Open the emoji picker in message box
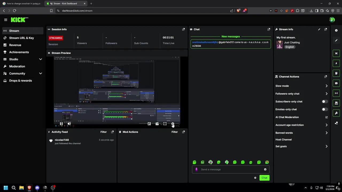The image size is (342, 192). (265, 169)
